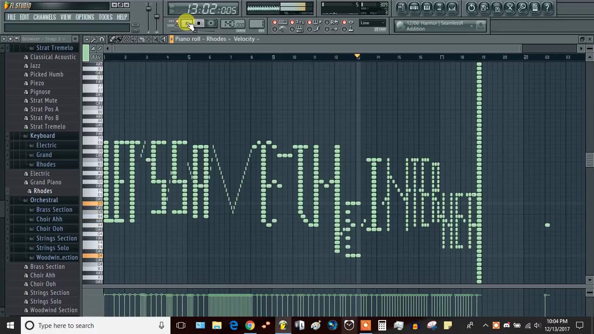This screenshot has height=334, width=594.
Task: Open Google Chrome from the taskbar
Action: (250, 325)
